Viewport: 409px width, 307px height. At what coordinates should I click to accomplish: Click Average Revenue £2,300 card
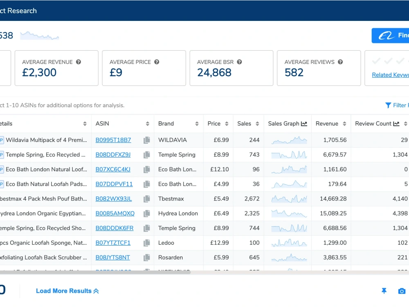coord(56,68)
